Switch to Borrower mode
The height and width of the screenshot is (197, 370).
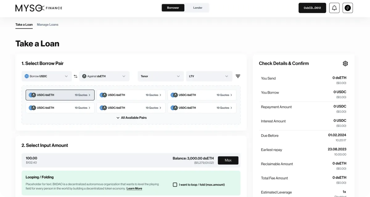(x=173, y=8)
